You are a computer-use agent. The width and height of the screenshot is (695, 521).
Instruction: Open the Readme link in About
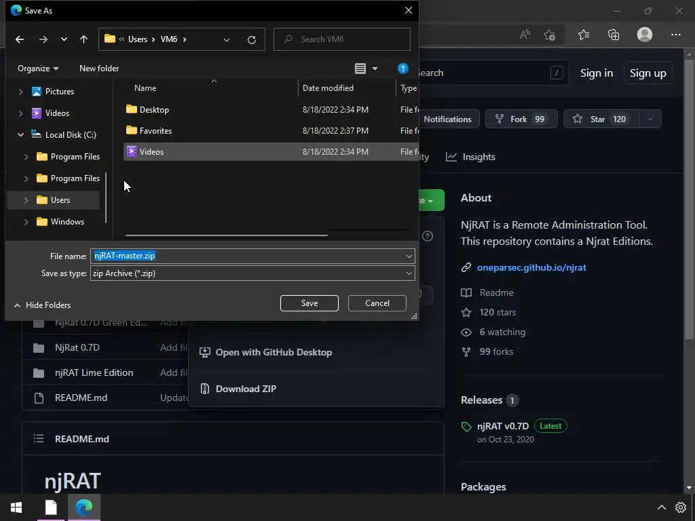[496, 293]
